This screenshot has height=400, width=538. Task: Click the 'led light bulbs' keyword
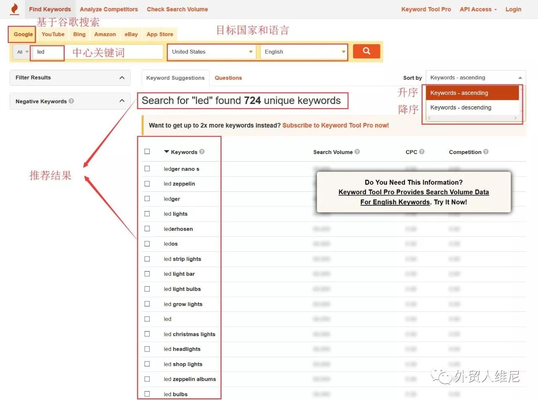pyautogui.click(x=182, y=289)
